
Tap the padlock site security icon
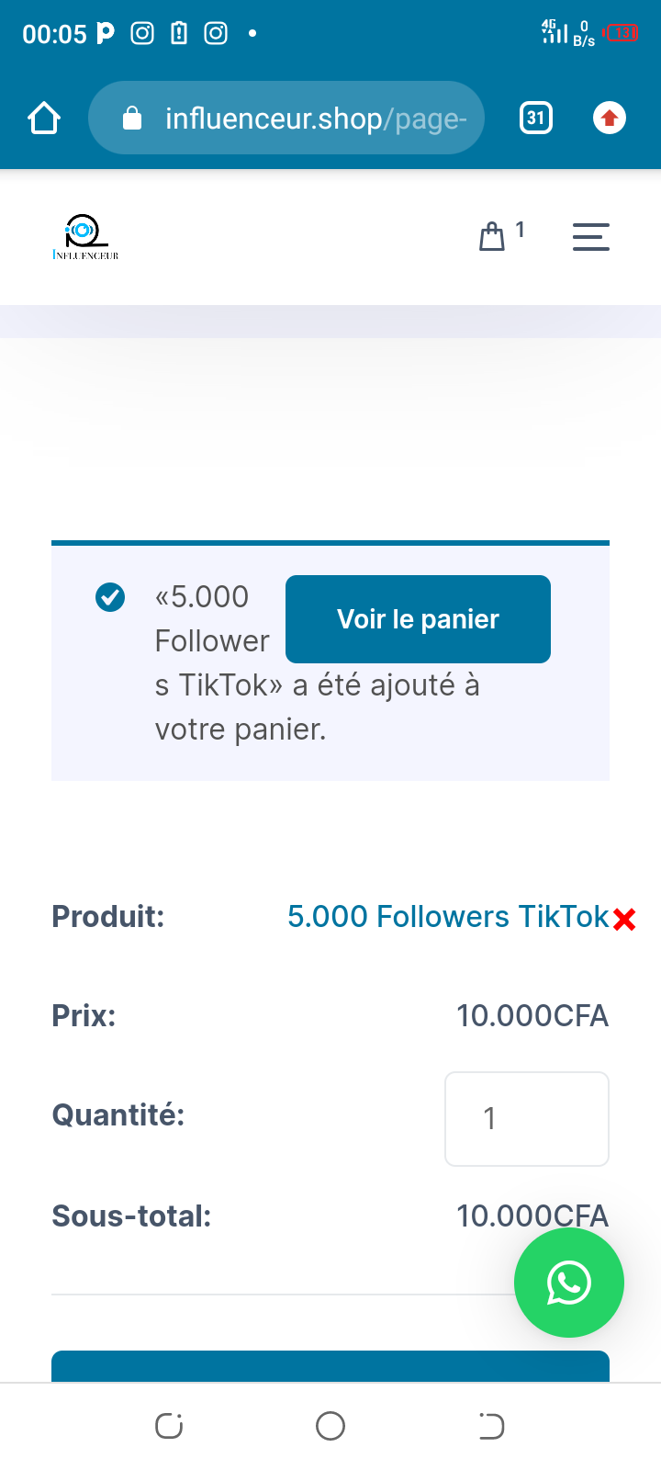tap(132, 119)
